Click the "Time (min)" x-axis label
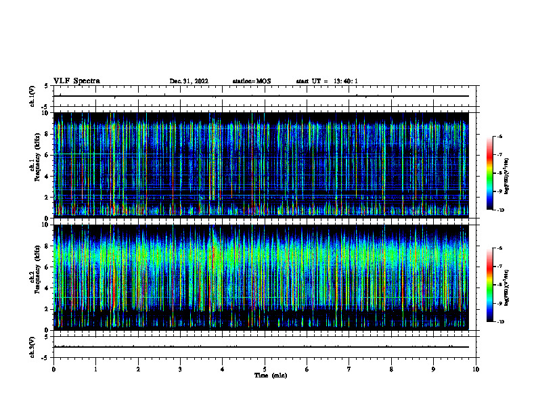The width and height of the screenshot is (536, 414). (x=271, y=375)
